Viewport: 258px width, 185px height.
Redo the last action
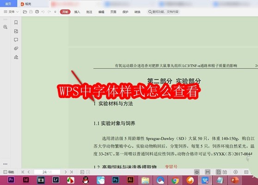[49, 12]
